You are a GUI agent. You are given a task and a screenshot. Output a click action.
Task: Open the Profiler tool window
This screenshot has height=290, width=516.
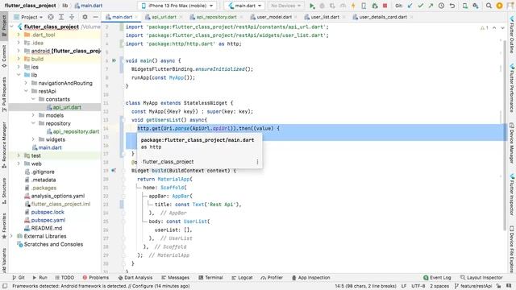[272, 277]
